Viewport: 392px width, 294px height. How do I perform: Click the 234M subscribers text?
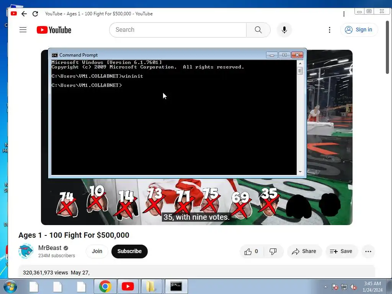pos(57,255)
